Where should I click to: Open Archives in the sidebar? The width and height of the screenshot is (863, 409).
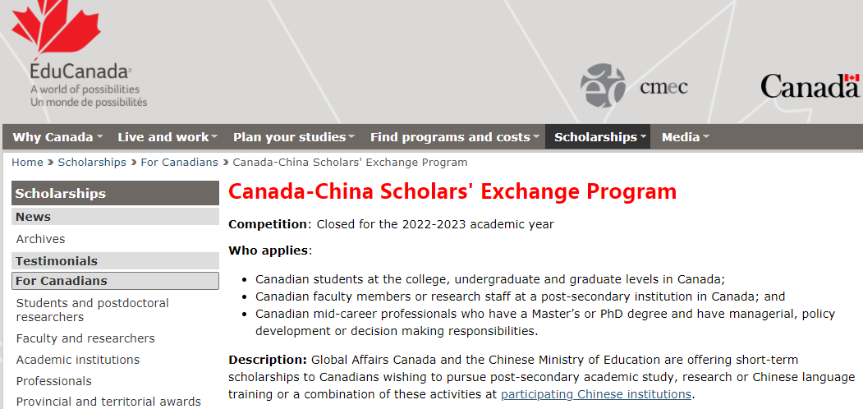point(41,239)
